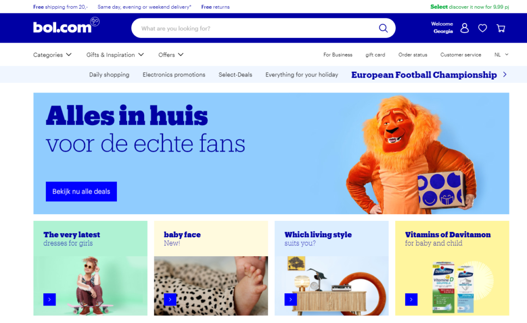Expand the Offers dropdown
Screen dimensions: 527x323
(171, 54)
